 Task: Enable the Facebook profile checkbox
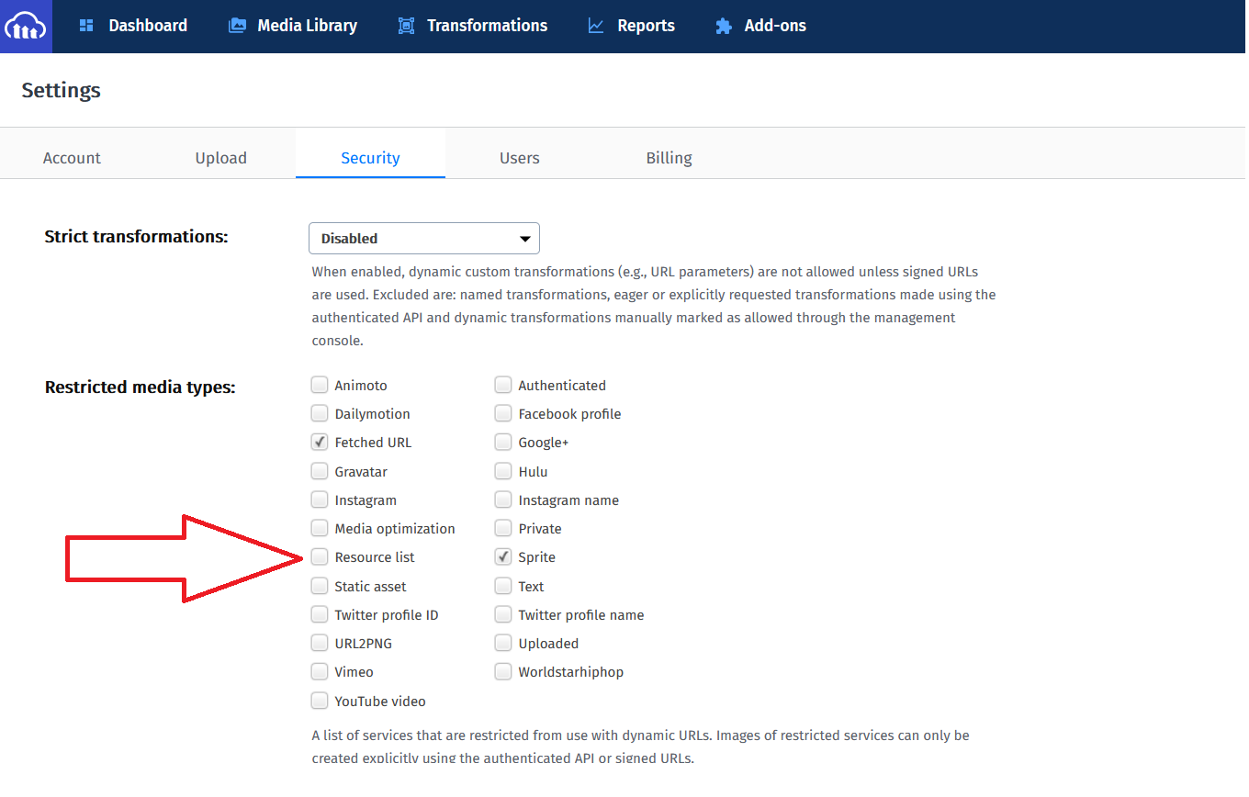point(503,413)
